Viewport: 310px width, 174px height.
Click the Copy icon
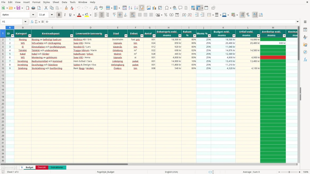click(52, 8)
